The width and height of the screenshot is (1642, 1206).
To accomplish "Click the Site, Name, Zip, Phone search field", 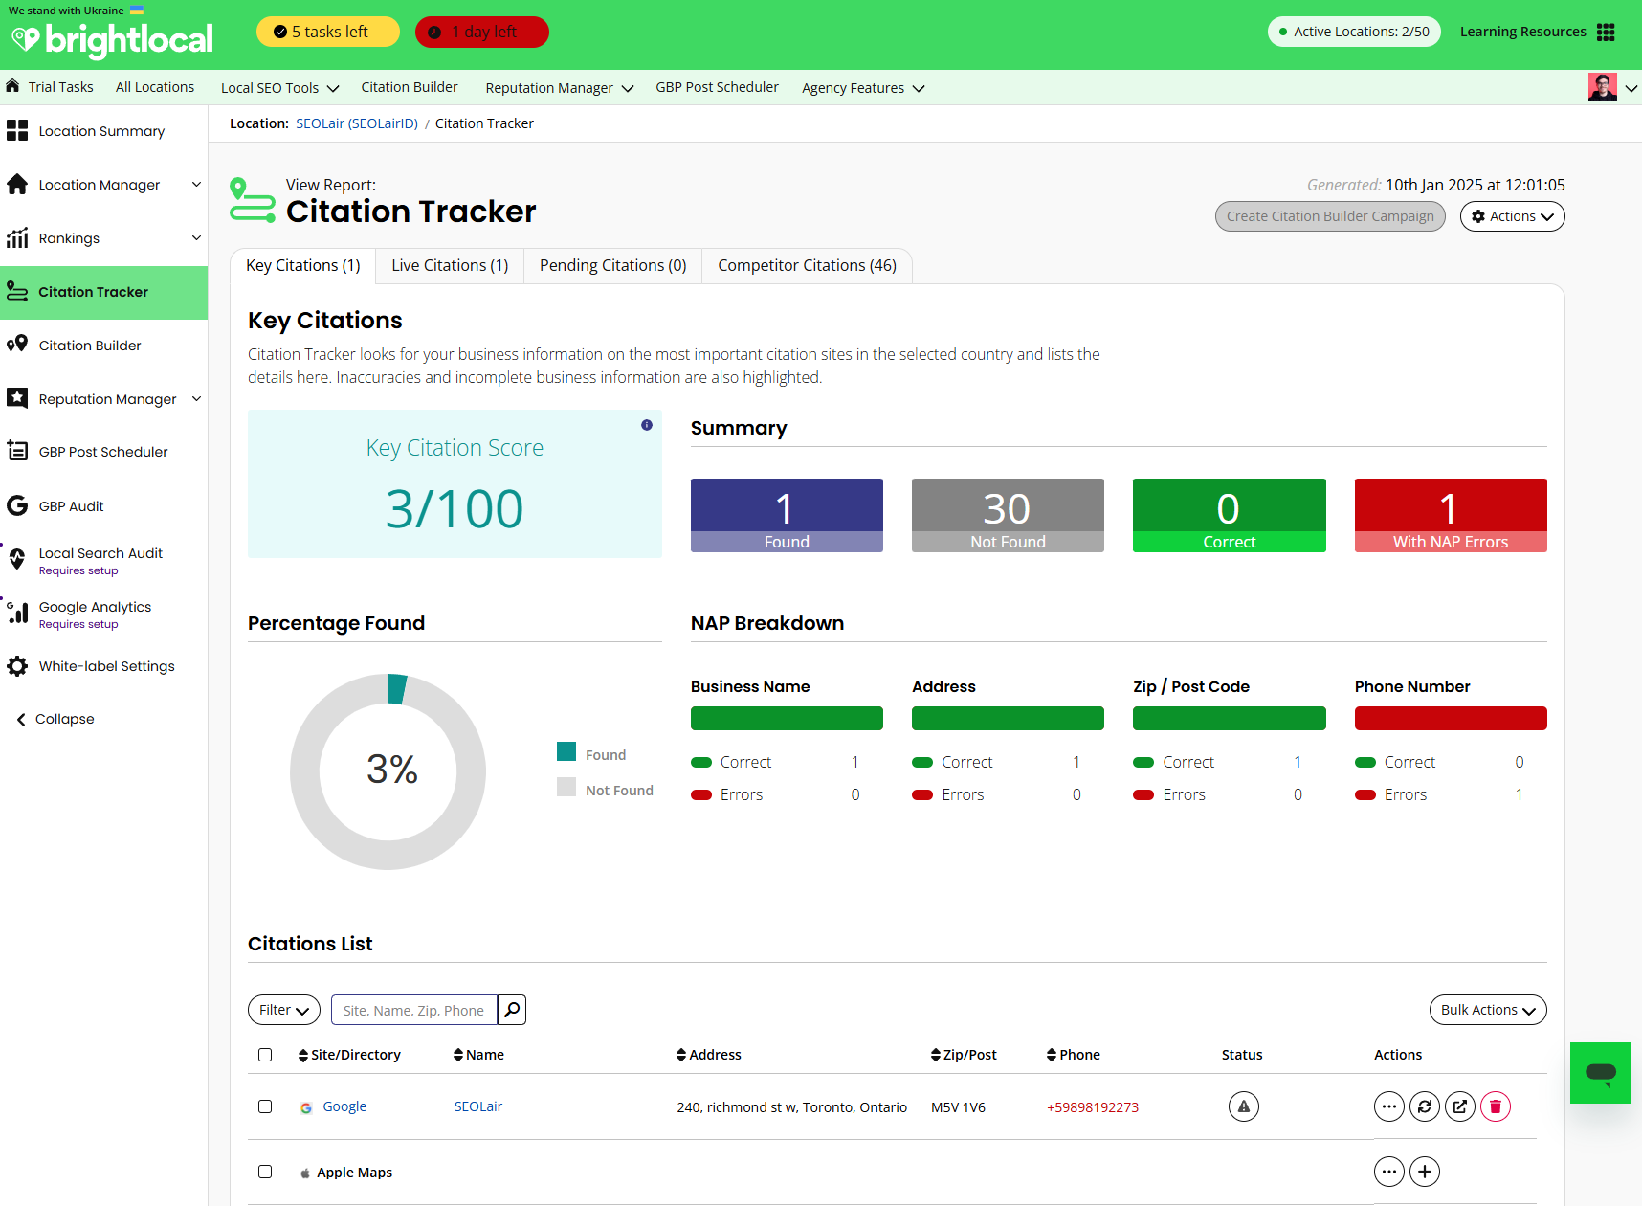I will pos(413,1010).
